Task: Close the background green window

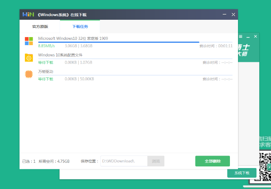Action: [255, 37]
